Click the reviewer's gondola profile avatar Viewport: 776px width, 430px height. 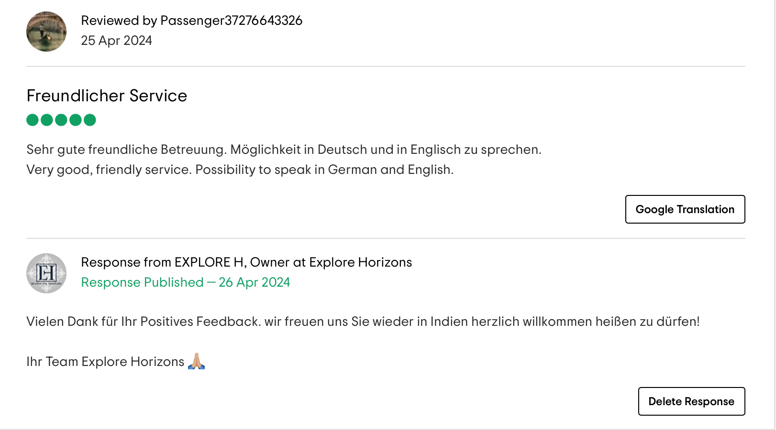46,32
